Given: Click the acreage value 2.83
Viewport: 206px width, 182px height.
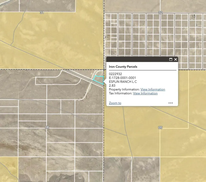Looking at the screenshot, I should 112,85.
